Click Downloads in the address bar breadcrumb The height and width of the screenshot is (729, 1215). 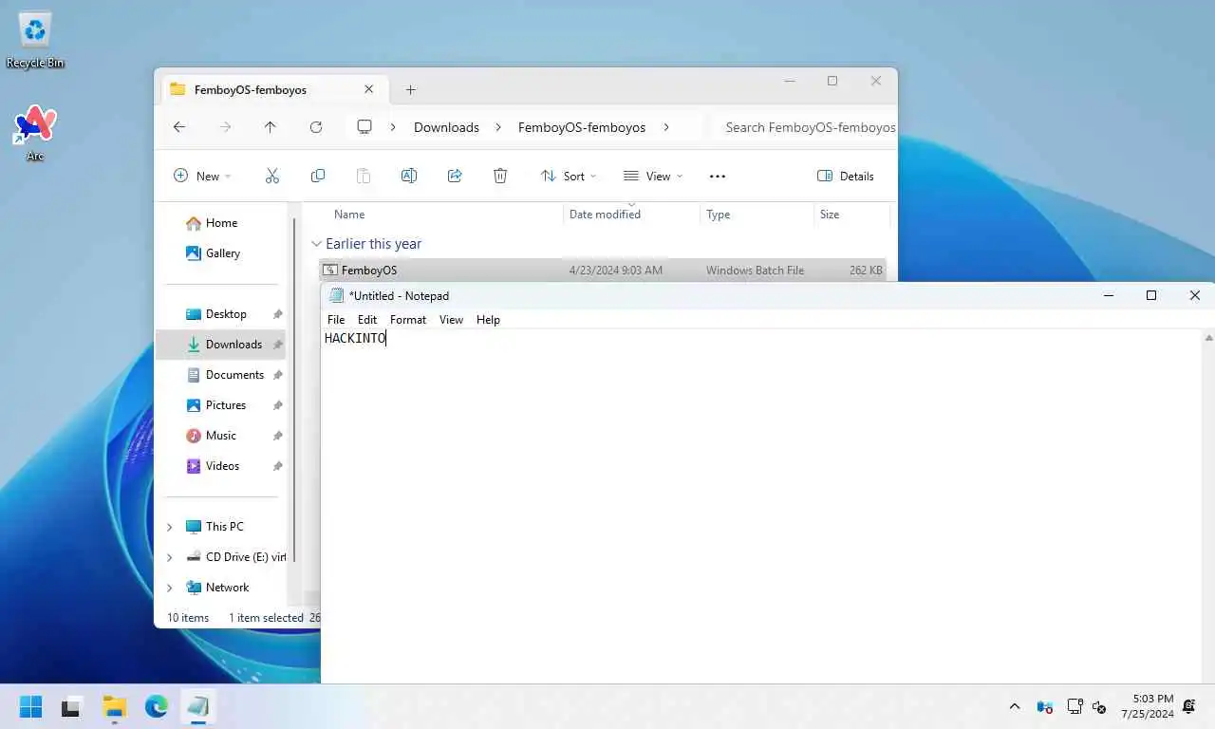(x=446, y=127)
